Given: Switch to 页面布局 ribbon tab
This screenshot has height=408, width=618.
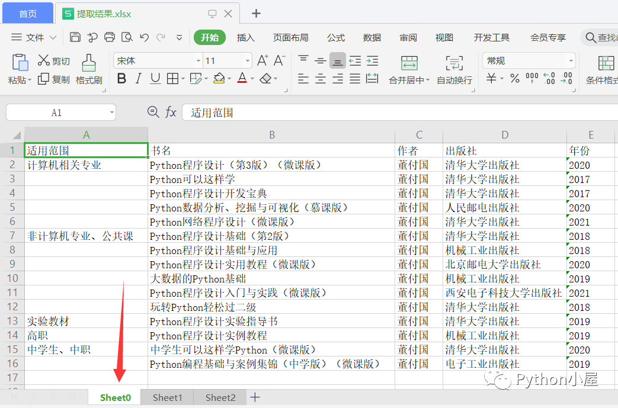Looking at the screenshot, I should (x=290, y=37).
